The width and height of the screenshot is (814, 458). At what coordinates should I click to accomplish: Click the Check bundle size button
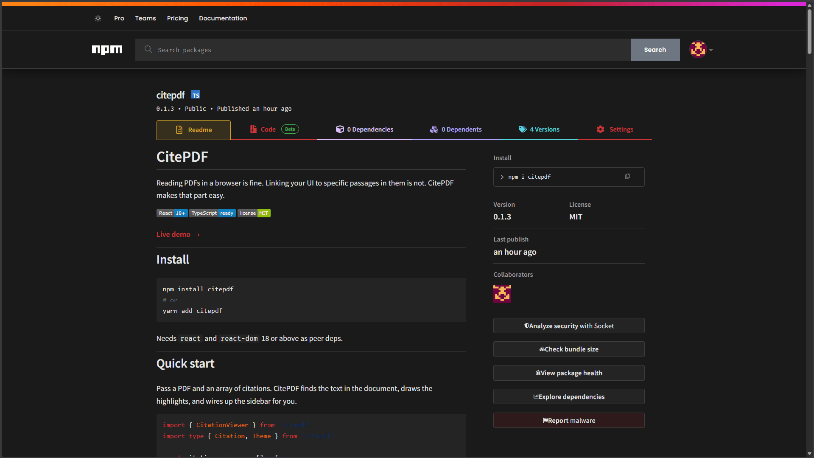tap(569, 349)
